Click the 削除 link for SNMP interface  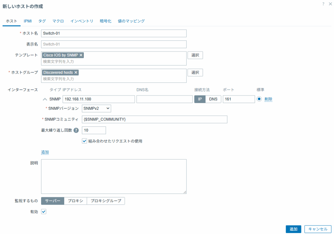(268, 99)
